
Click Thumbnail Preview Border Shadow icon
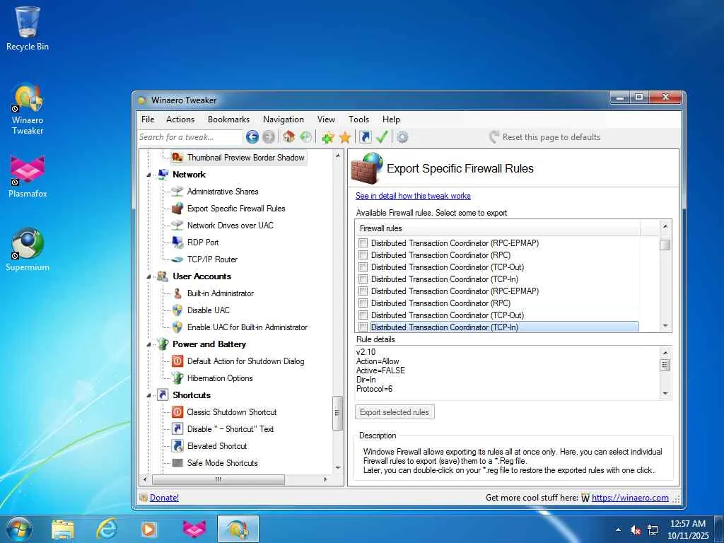(x=177, y=158)
